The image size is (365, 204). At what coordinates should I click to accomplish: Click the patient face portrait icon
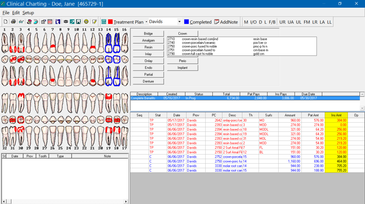[x=58, y=22]
